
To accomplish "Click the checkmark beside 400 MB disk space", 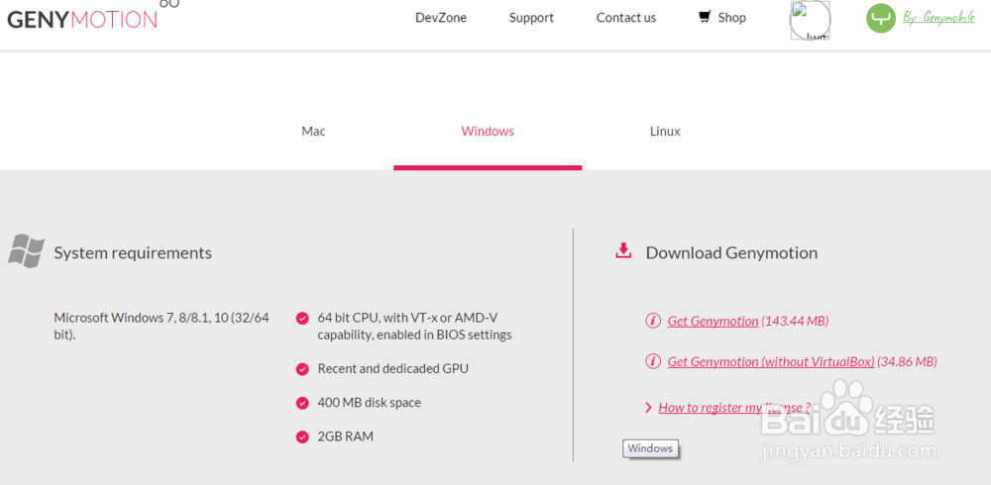I will [x=302, y=403].
